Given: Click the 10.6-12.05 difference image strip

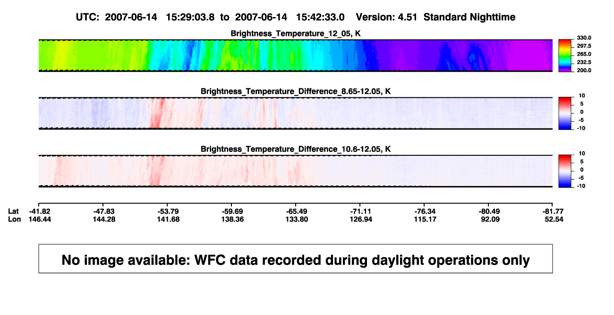Looking at the screenshot, I should coord(296,171).
